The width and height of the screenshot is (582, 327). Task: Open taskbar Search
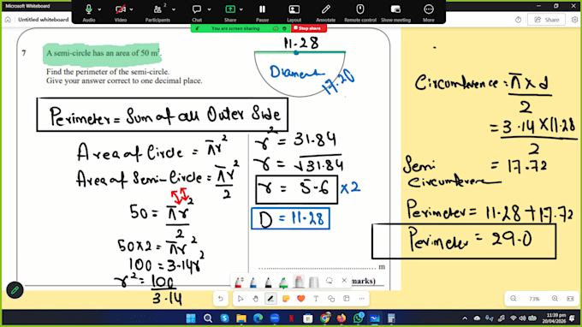click(x=208, y=318)
